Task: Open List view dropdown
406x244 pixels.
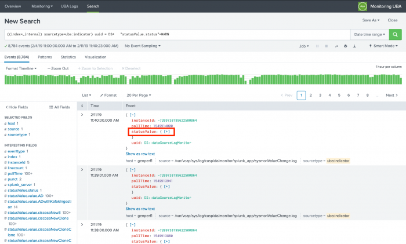Action: pos(86,95)
